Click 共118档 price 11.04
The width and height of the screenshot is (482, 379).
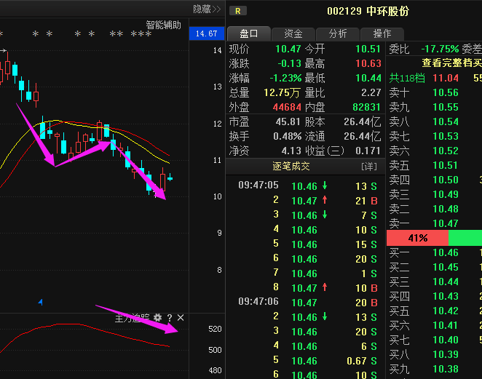coord(446,78)
